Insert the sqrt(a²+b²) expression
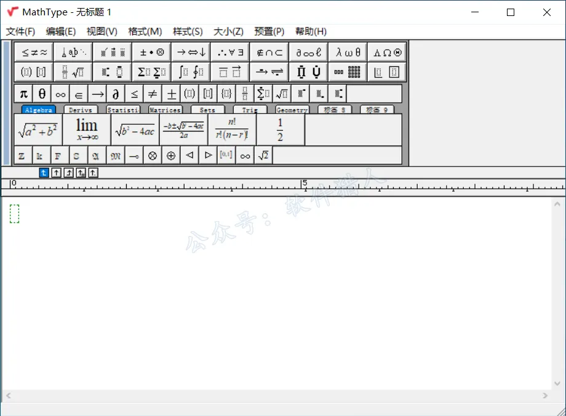This screenshot has width=566, height=416. tap(38, 130)
